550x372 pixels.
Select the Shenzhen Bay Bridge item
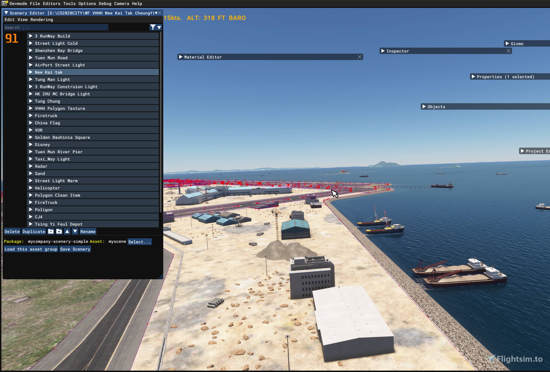[x=59, y=50]
